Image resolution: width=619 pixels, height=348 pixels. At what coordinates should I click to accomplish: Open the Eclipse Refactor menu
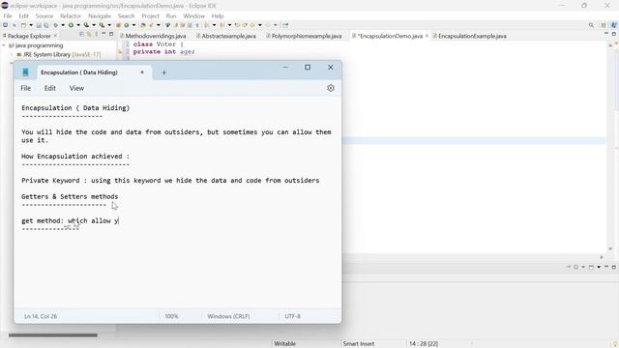71,15
